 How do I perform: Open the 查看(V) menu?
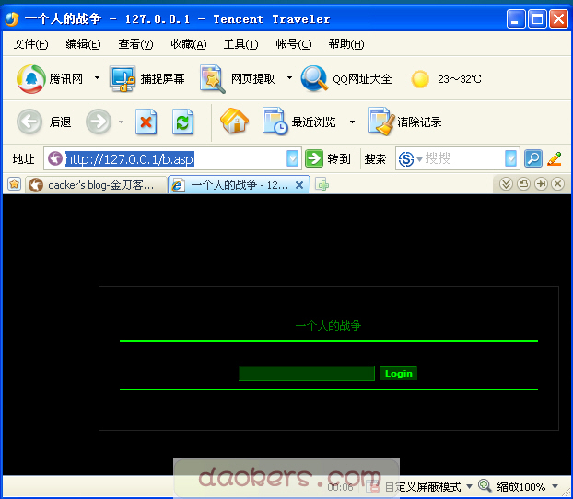[x=135, y=44]
